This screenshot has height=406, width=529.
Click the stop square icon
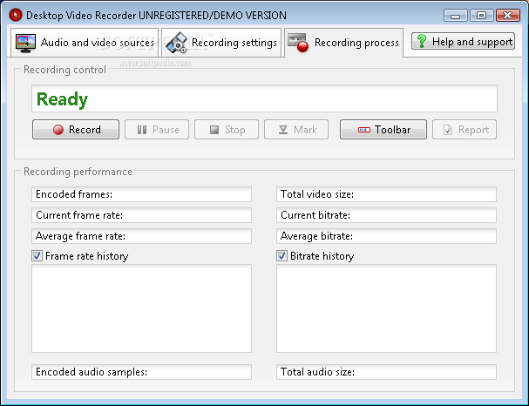click(x=214, y=130)
